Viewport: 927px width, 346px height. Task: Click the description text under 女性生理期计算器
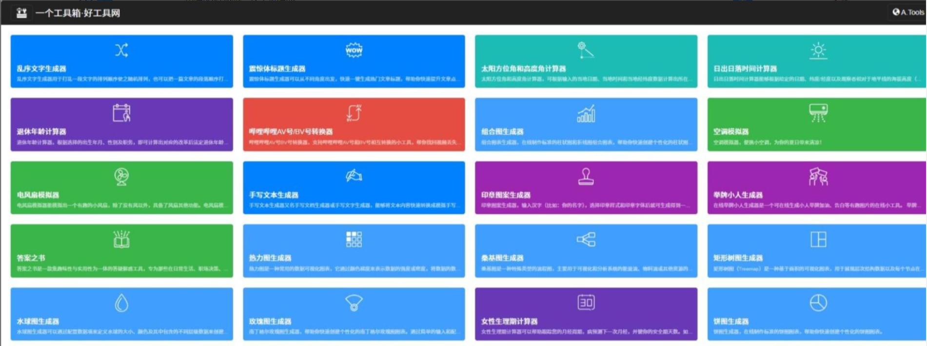(586, 332)
